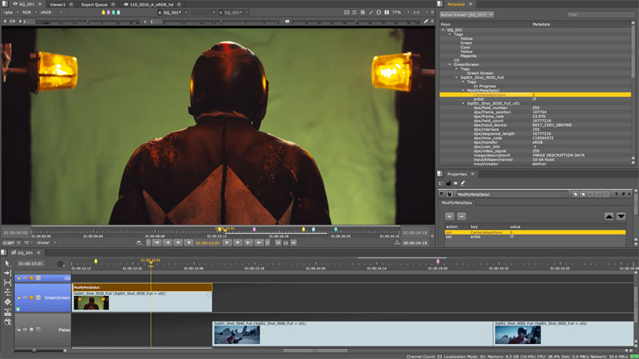Screen dimensions: 639x359
Task: Toggle visibility eye of CG track
Action: 25,278
